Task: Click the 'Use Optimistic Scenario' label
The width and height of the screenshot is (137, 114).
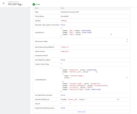Action: click(x=44, y=95)
